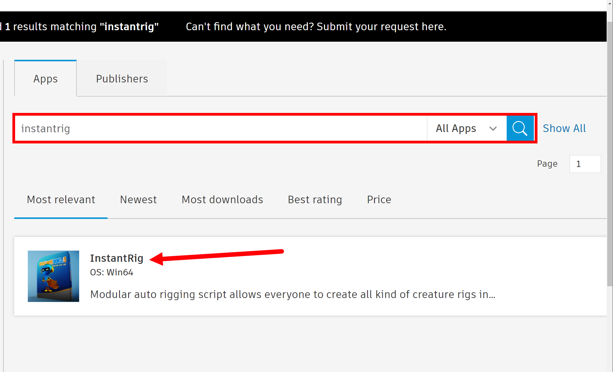
Task: Open the All Apps category dropdown
Action: click(x=456, y=128)
